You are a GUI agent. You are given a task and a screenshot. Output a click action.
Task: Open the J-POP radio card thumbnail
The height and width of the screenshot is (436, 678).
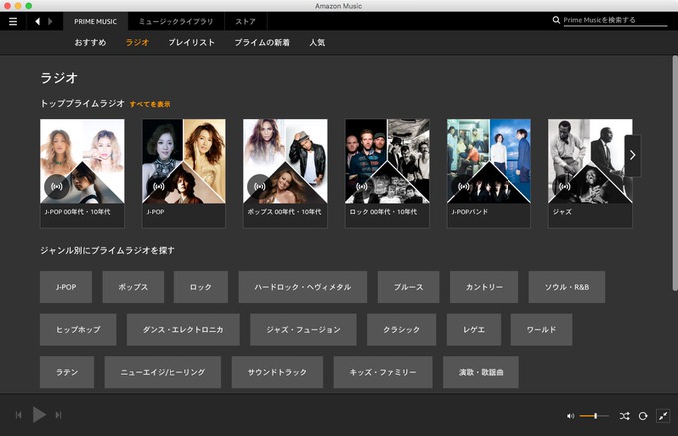tap(183, 161)
